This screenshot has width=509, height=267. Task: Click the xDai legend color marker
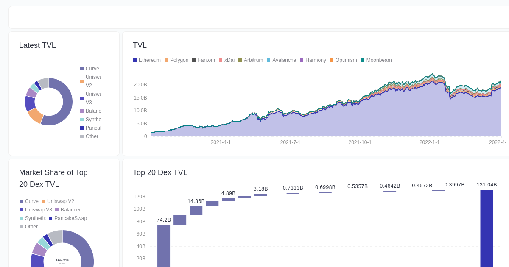pyautogui.click(x=220, y=60)
